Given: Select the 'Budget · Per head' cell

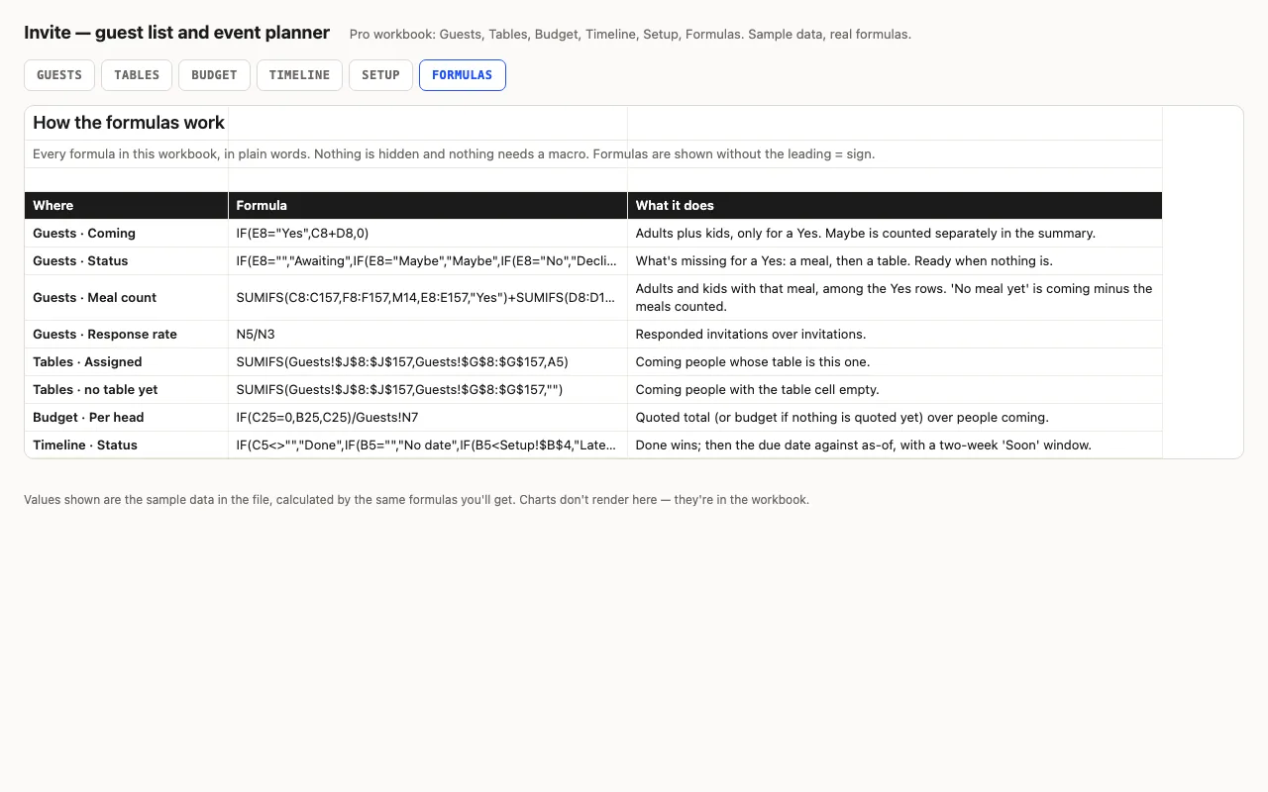Looking at the screenshot, I should [127, 418].
